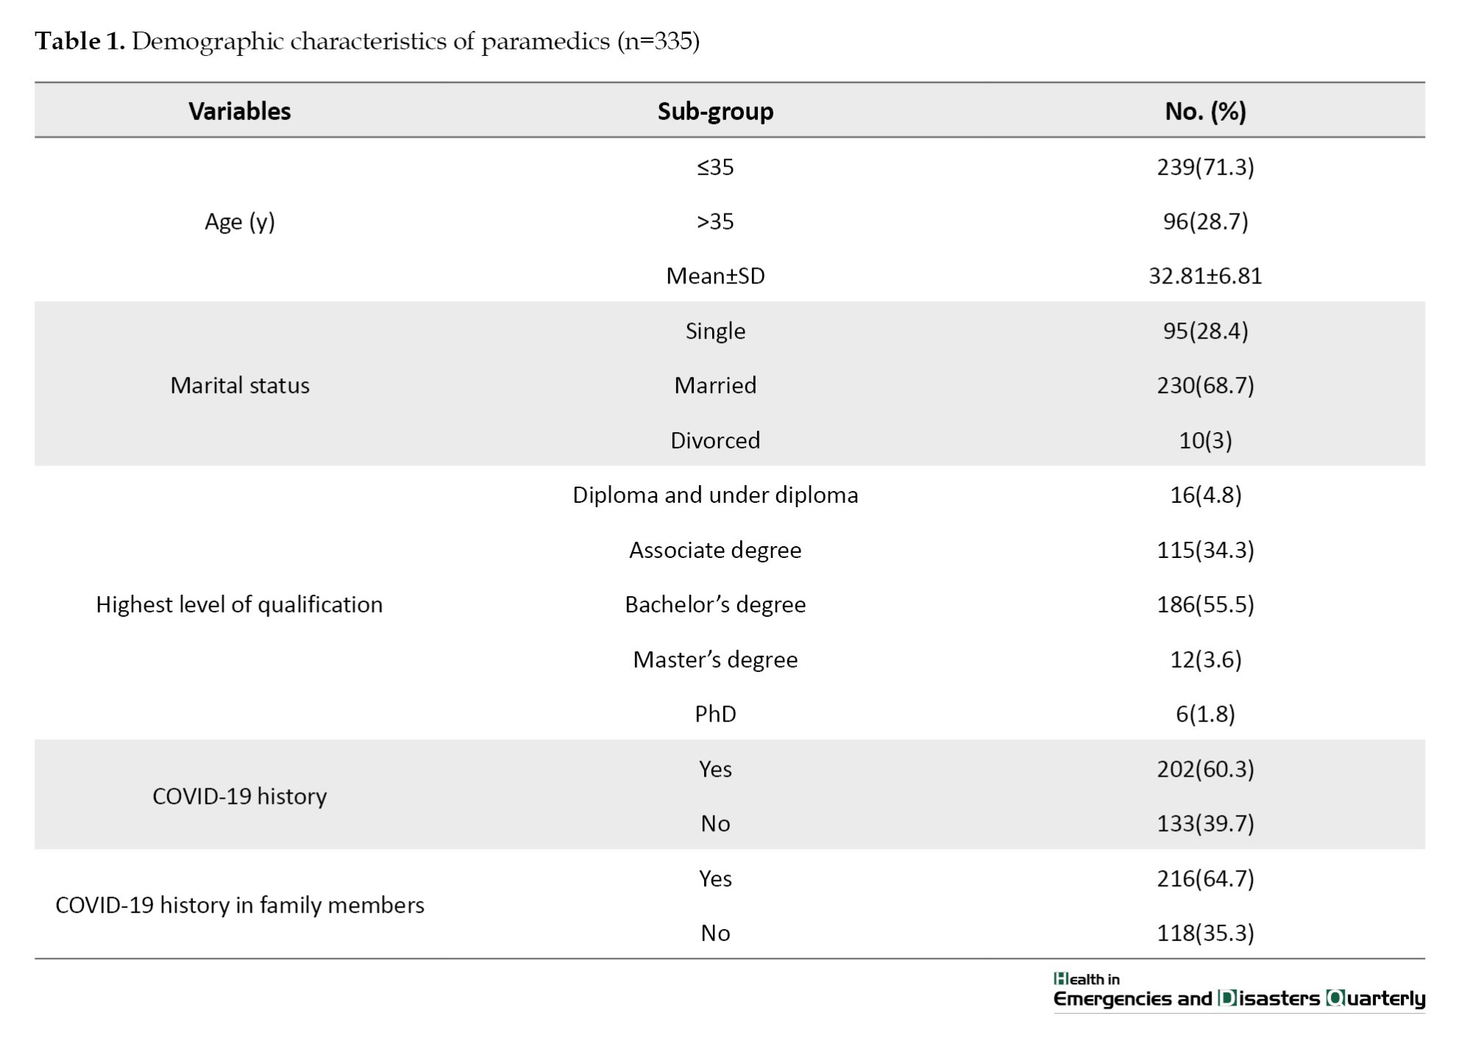Screen dimensions: 1473x1049
Task: Click the PhD sub-group cell
Action: pyautogui.click(x=715, y=714)
